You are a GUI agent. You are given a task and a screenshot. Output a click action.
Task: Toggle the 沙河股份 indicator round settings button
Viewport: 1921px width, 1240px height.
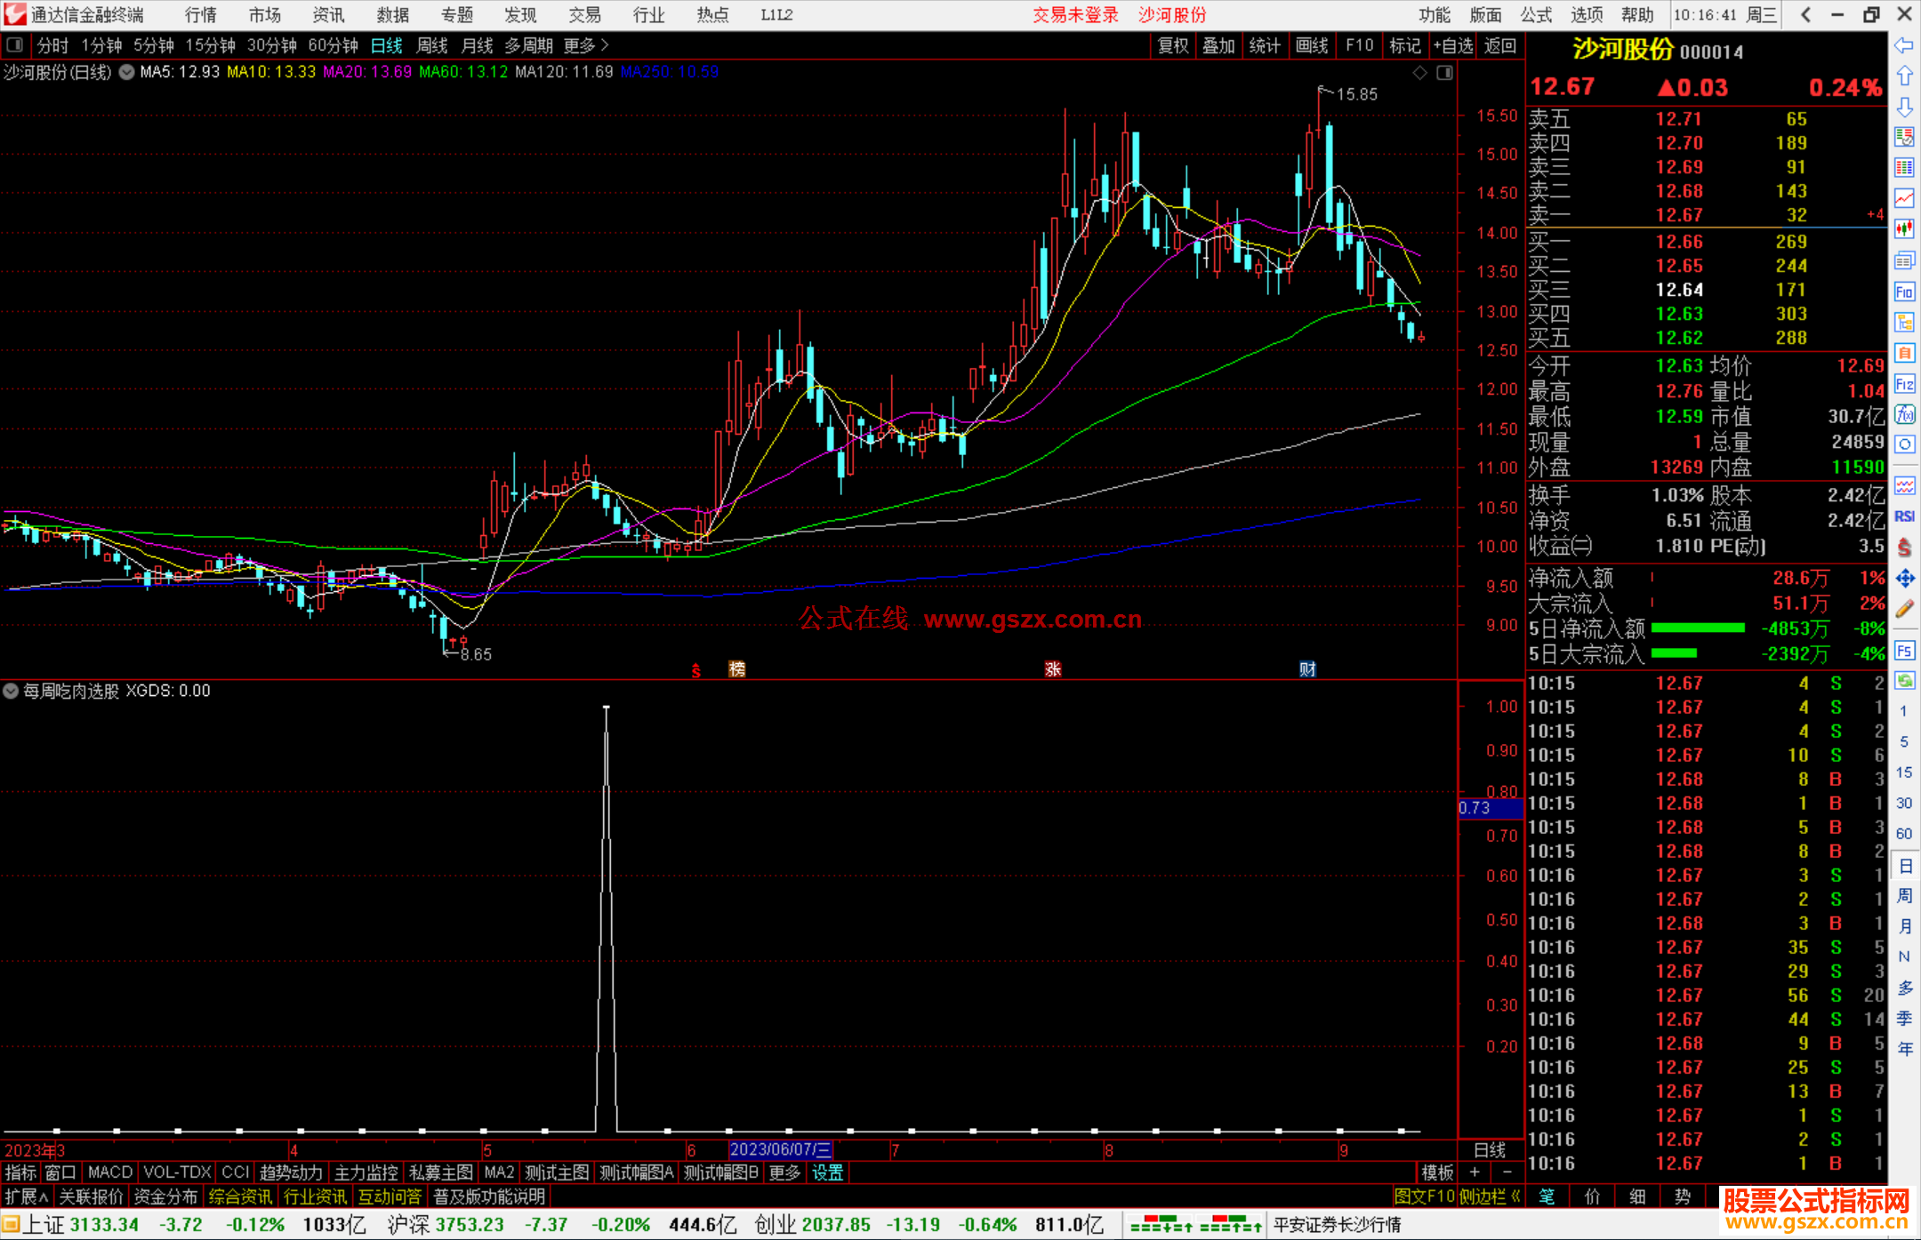(127, 72)
